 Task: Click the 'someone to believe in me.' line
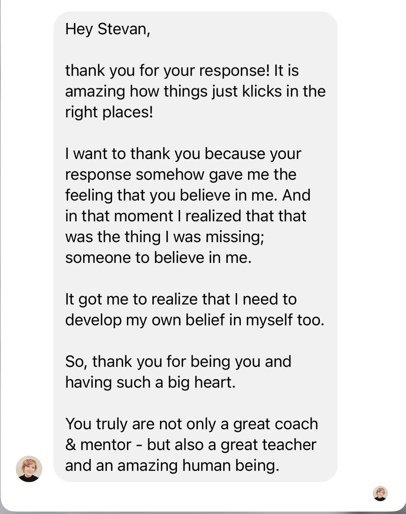tap(158, 258)
